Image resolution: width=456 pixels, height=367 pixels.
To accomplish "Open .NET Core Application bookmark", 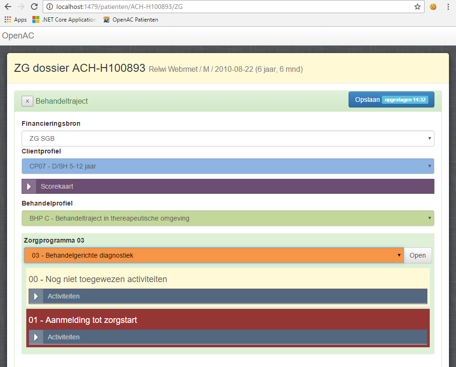I will pos(64,20).
